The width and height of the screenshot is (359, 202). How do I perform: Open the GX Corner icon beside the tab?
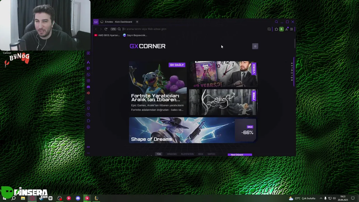(96, 22)
